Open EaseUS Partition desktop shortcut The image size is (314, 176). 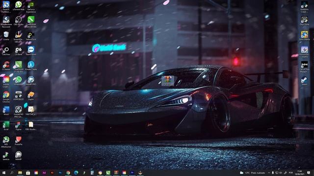6,7
